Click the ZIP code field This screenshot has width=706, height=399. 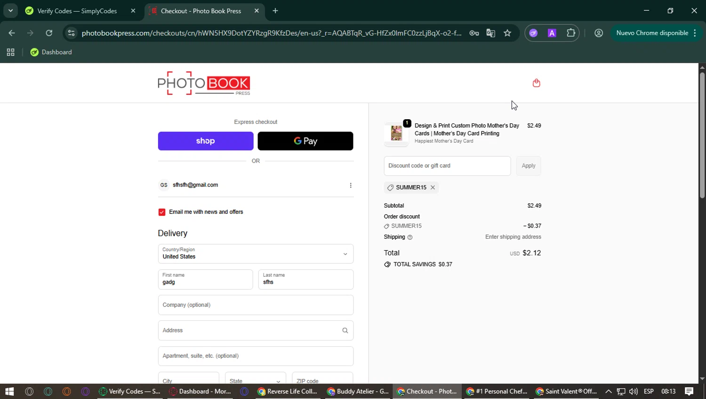click(322, 378)
